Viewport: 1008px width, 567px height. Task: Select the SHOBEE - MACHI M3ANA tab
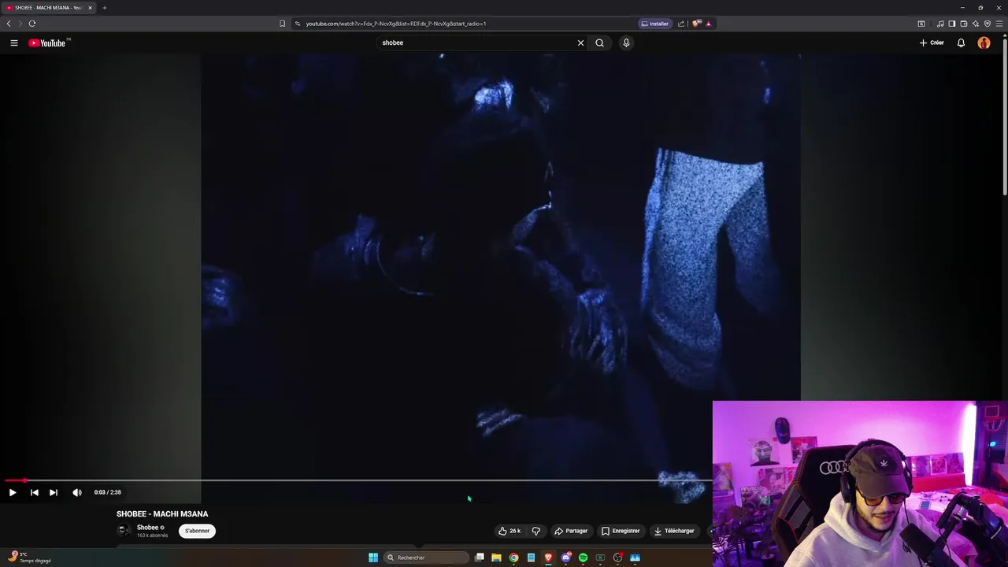[x=47, y=8]
